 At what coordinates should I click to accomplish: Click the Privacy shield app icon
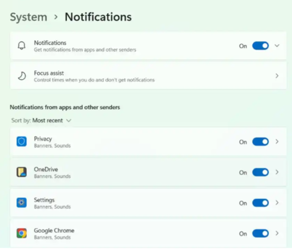pos(22,141)
